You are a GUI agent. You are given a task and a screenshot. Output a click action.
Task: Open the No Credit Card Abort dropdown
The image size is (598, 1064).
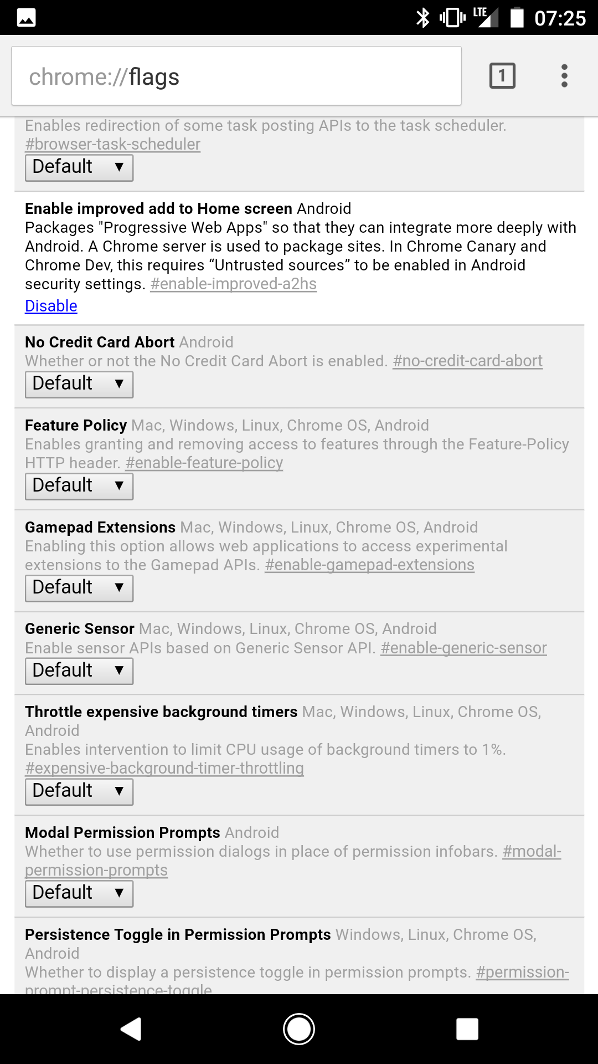[79, 384]
